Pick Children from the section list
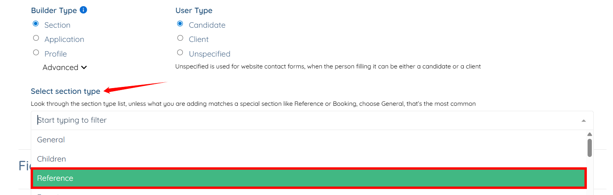 pyautogui.click(x=309, y=159)
